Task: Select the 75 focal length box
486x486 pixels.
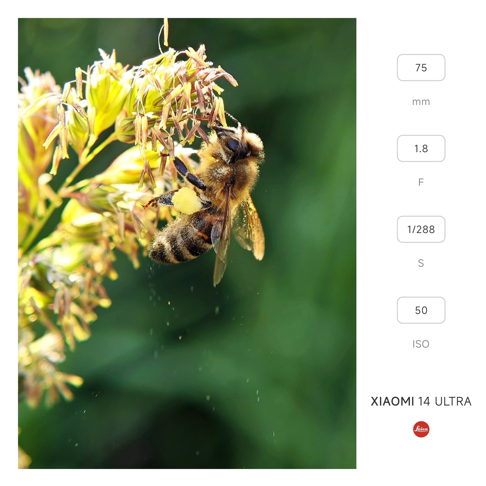Action: [x=421, y=68]
